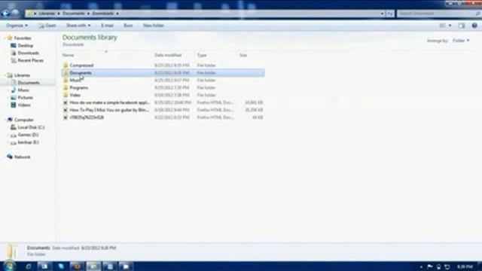482x271 pixels.
Task: Open the view options dropdown arrow
Action: tap(450, 26)
